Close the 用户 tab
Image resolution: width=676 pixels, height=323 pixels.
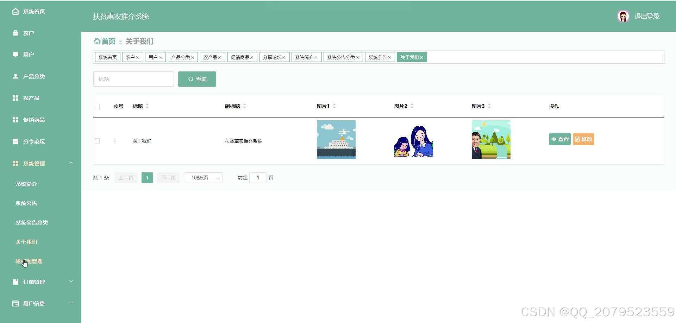(x=160, y=57)
